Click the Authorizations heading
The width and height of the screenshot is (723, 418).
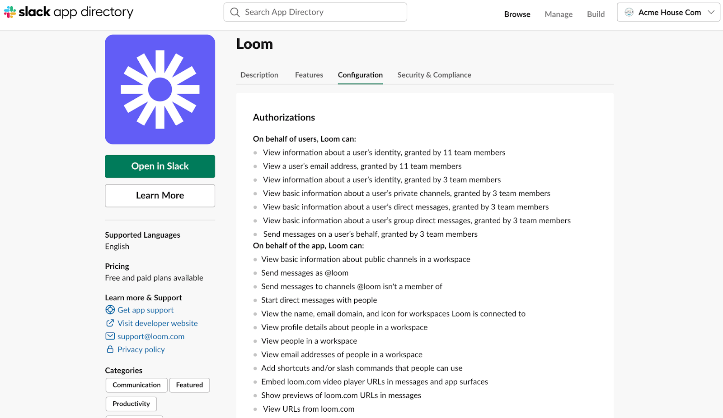click(284, 117)
